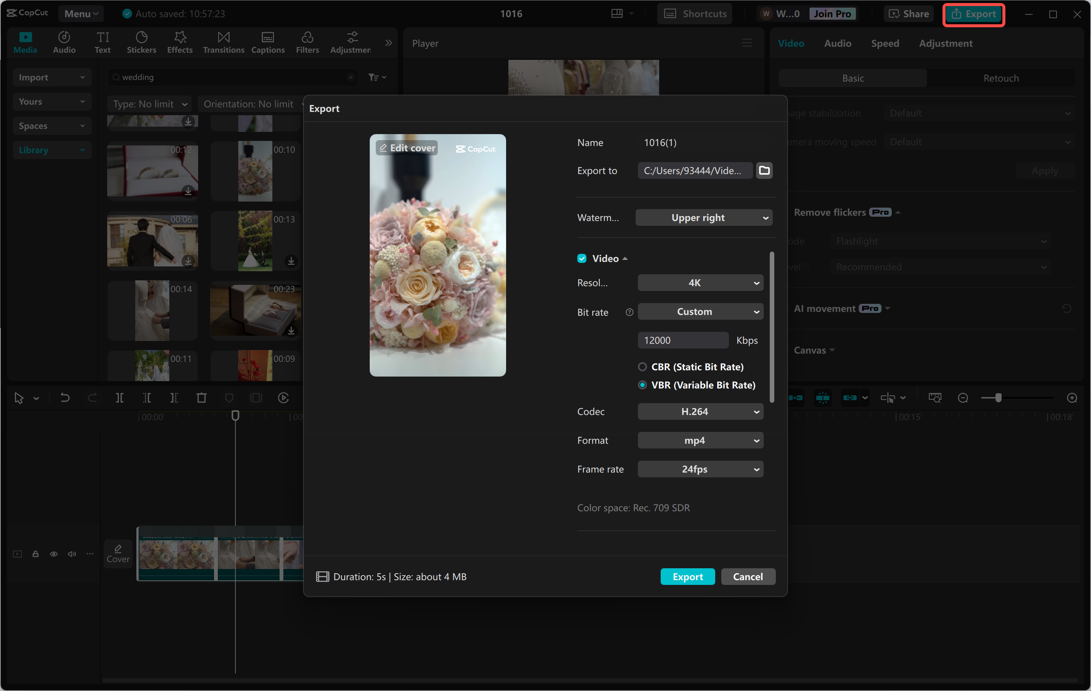Open the Effects panel
The image size is (1091, 691).
[180, 42]
